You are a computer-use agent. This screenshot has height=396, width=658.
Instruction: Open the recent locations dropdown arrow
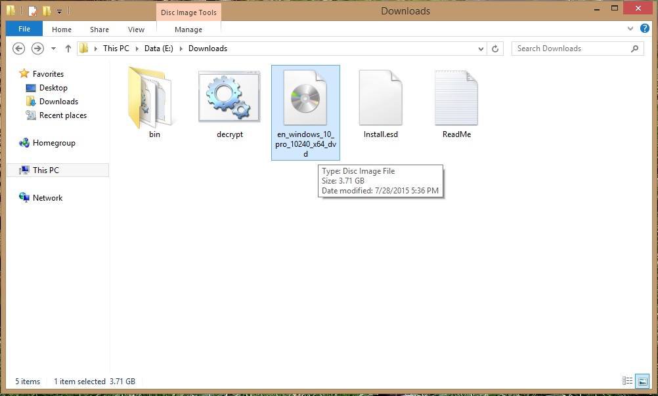coord(53,49)
